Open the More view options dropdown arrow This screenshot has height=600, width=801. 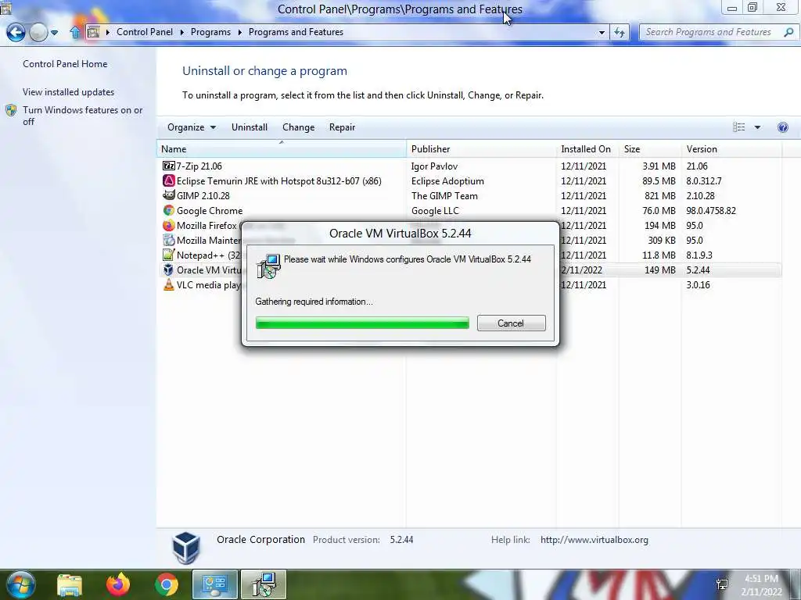757,127
